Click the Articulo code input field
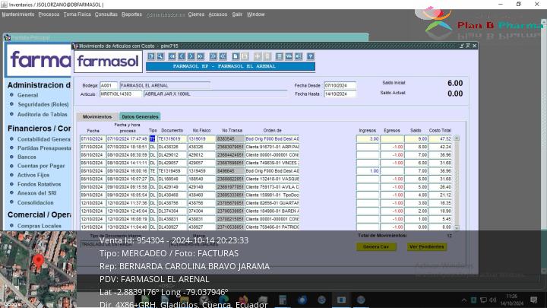The width and height of the screenshot is (547, 308). pyautogui.click(x=121, y=94)
